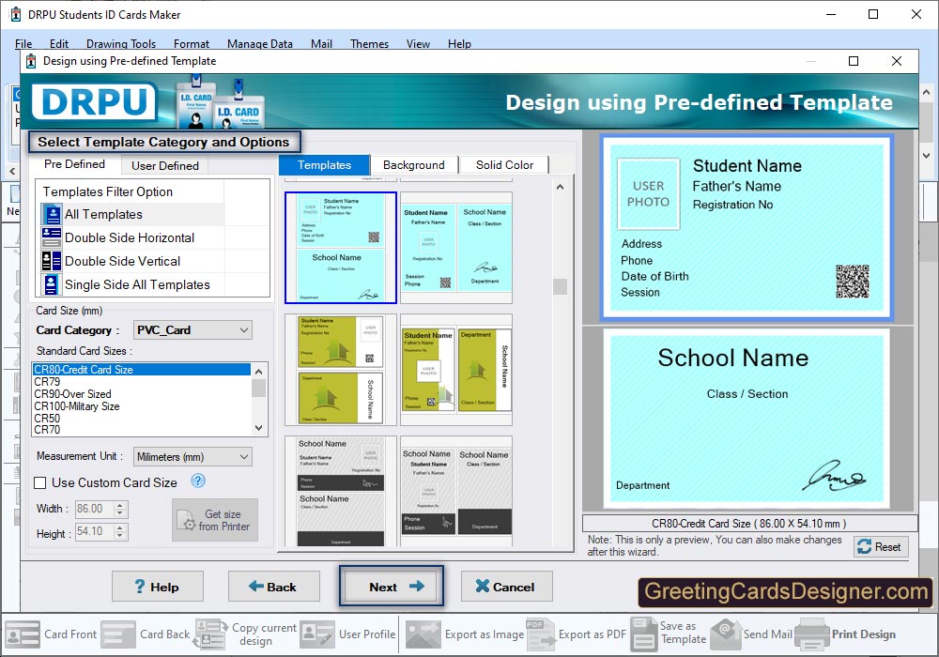Open the Measurement Unit dropdown
This screenshot has width=939, height=657.
(192, 456)
